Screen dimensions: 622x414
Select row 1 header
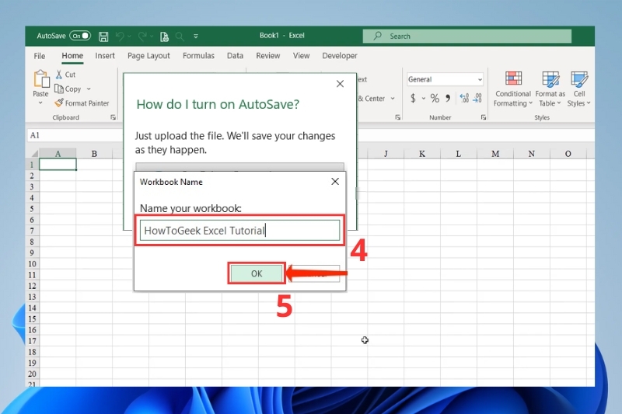[32, 165]
